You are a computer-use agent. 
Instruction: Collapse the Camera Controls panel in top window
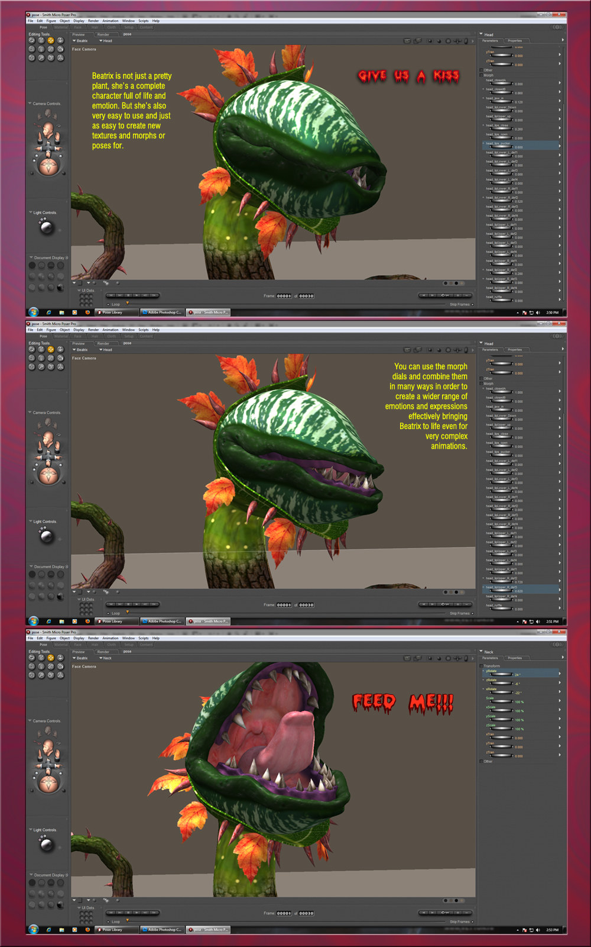pos(30,104)
